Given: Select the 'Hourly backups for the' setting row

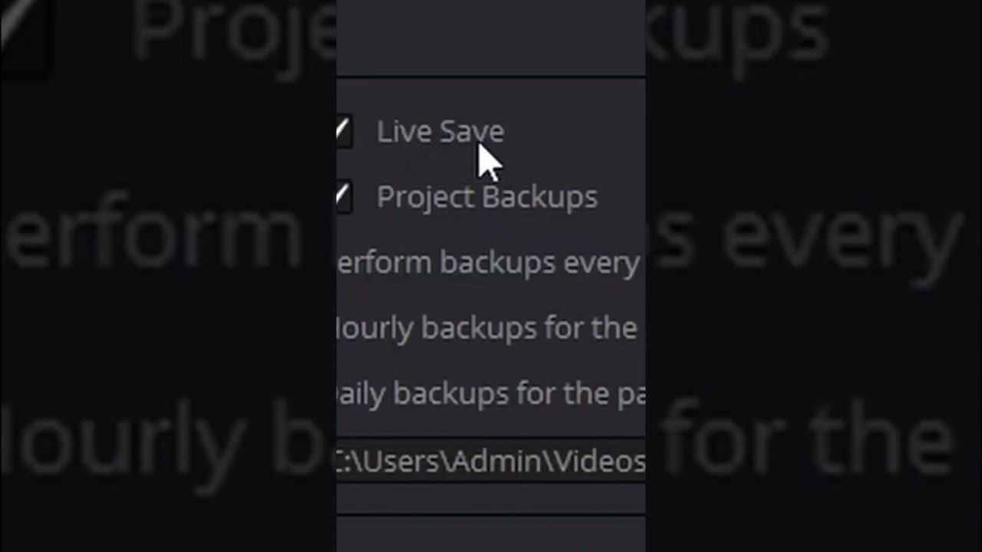Looking at the screenshot, I should pyautogui.click(x=491, y=328).
